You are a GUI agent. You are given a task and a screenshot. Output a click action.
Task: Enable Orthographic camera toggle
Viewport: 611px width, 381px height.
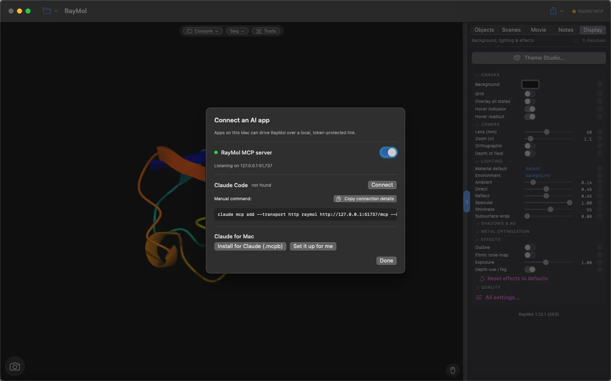point(530,146)
